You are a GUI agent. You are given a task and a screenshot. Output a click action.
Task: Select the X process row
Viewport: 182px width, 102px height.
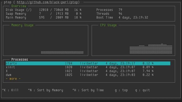(x=88, y=71)
